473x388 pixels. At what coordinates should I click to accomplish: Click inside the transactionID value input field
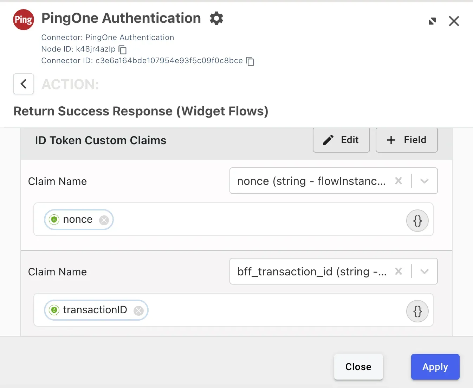point(233,310)
